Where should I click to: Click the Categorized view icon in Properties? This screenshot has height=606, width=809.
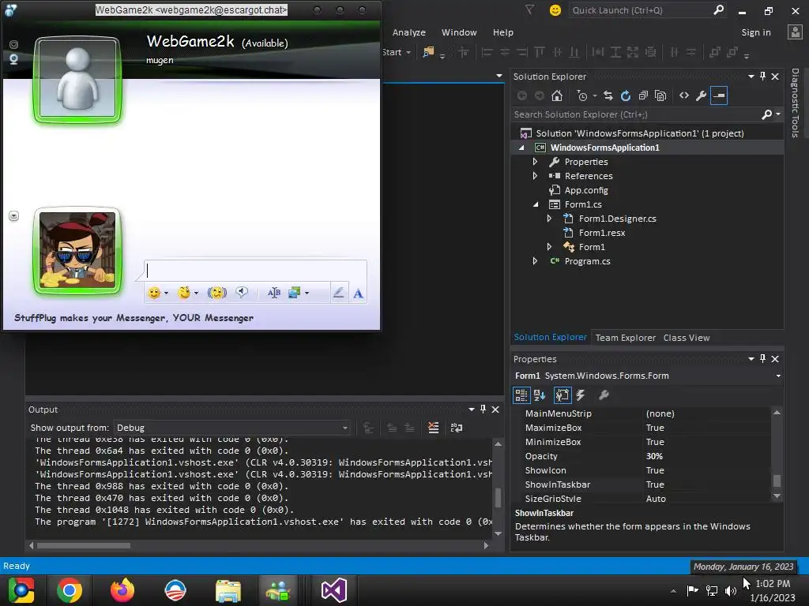521,395
